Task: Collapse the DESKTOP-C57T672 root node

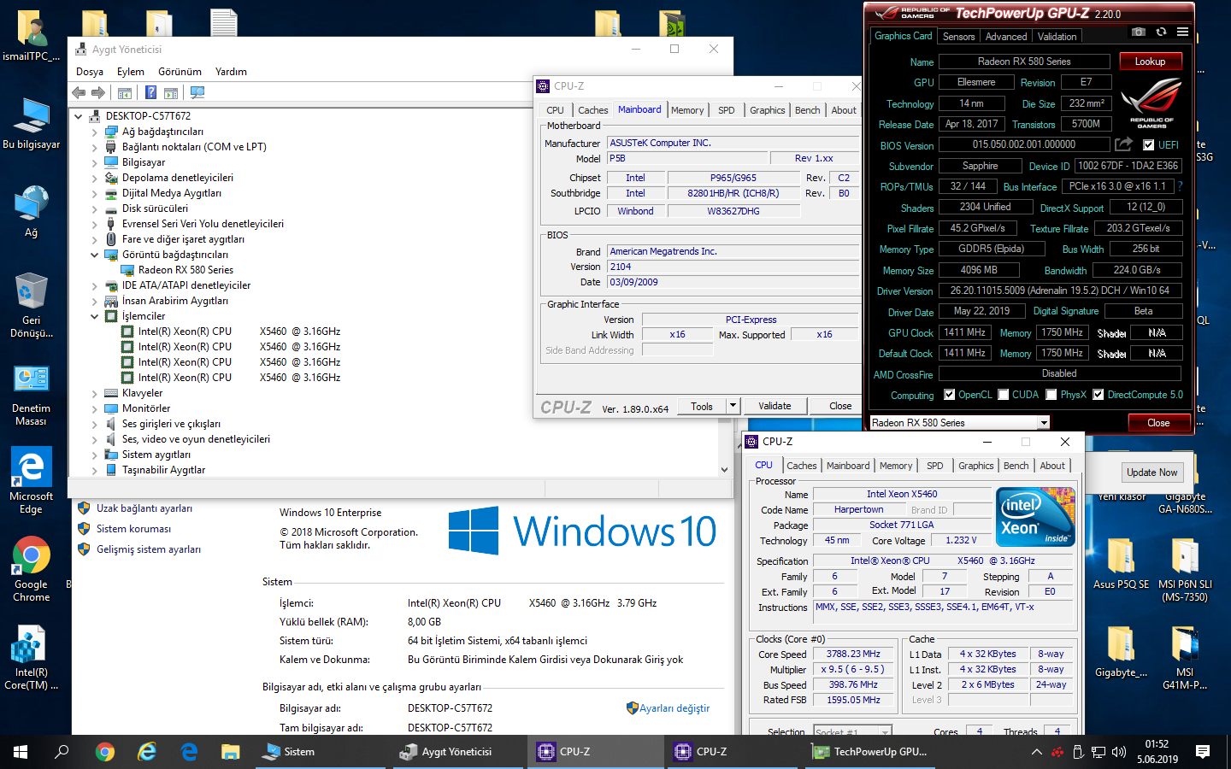Action: click(78, 116)
